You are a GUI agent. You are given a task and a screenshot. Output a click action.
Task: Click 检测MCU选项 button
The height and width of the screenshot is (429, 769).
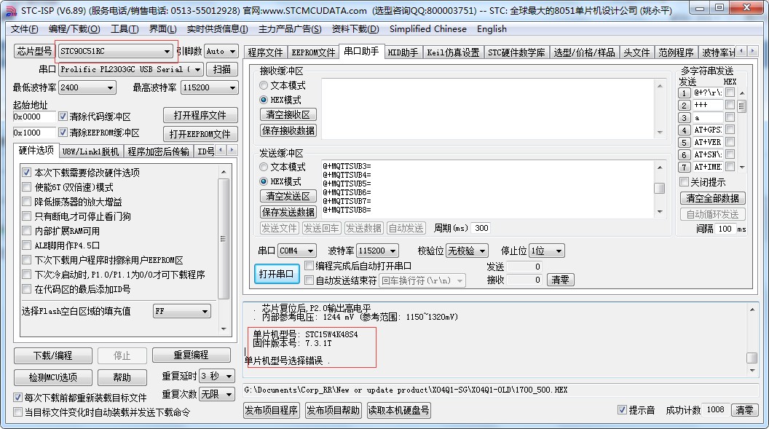(53, 377)
